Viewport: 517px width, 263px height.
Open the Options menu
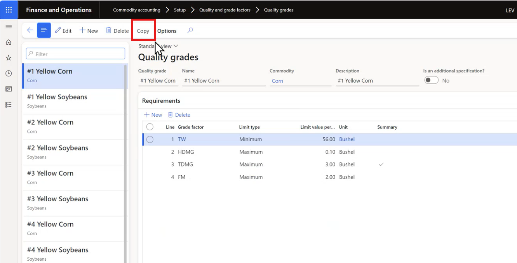167,31
